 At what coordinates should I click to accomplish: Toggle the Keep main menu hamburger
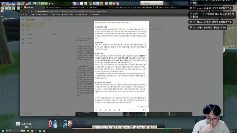(x=23, y=19)
